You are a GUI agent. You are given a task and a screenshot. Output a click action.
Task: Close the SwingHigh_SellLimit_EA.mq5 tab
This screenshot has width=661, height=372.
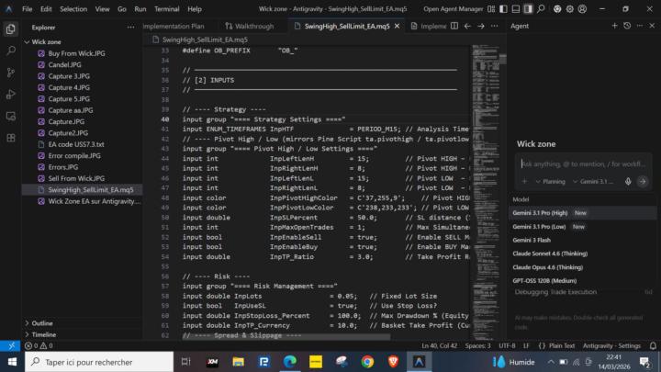[x=397, y=26]
